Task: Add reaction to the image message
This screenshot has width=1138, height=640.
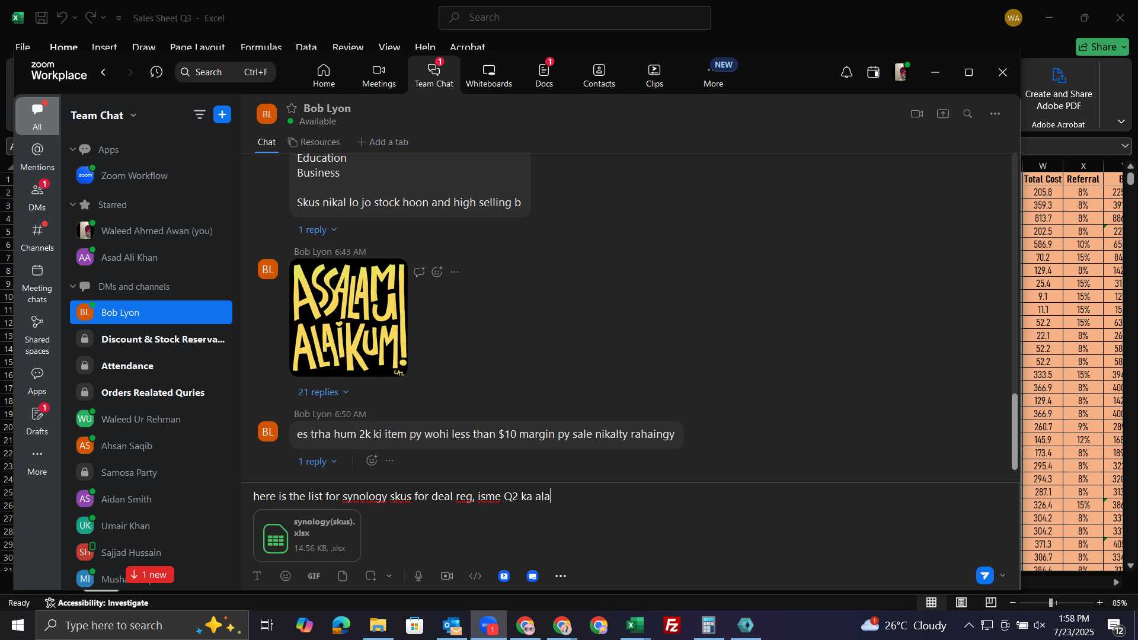Action: click(437, 272)
